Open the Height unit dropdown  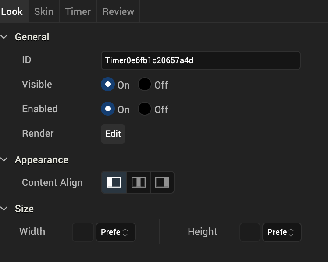click(282, 232)
